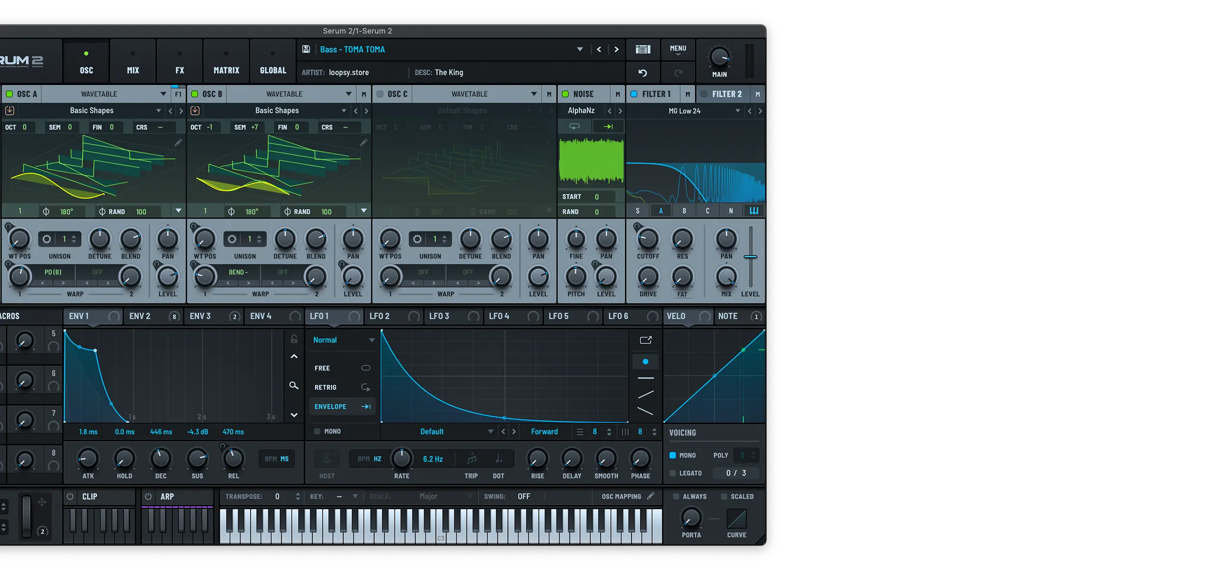The image size is (1207, 579).
Task: Click envelope BPM MS time switch
Action: tap(277, 459)
